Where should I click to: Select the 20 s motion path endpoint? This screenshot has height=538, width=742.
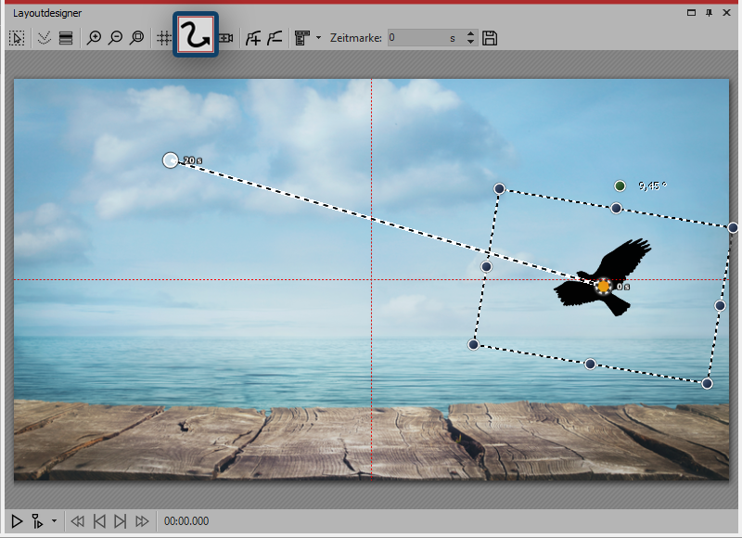click(x=170, y=160)
